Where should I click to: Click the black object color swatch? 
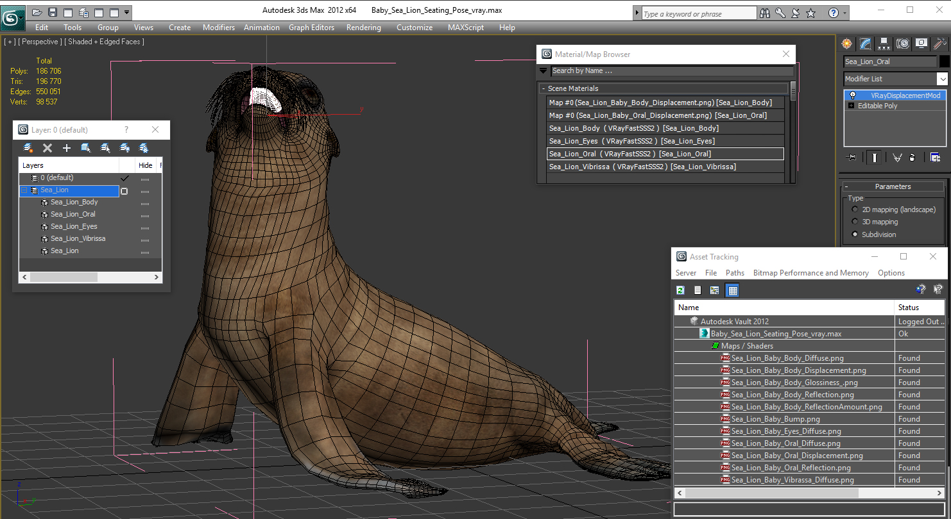[x=944, y=62]
